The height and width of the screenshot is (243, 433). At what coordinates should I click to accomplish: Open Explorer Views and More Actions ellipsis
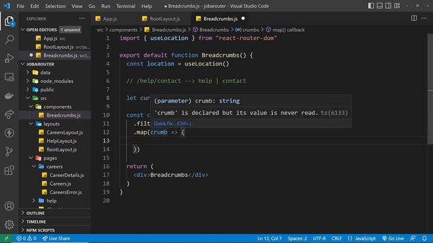click(82, 18)
